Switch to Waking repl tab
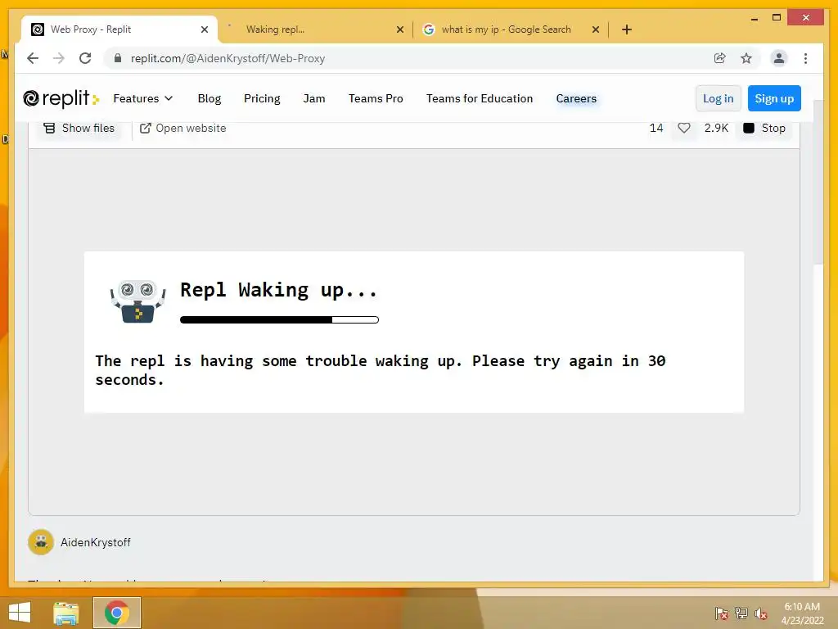 315,29
